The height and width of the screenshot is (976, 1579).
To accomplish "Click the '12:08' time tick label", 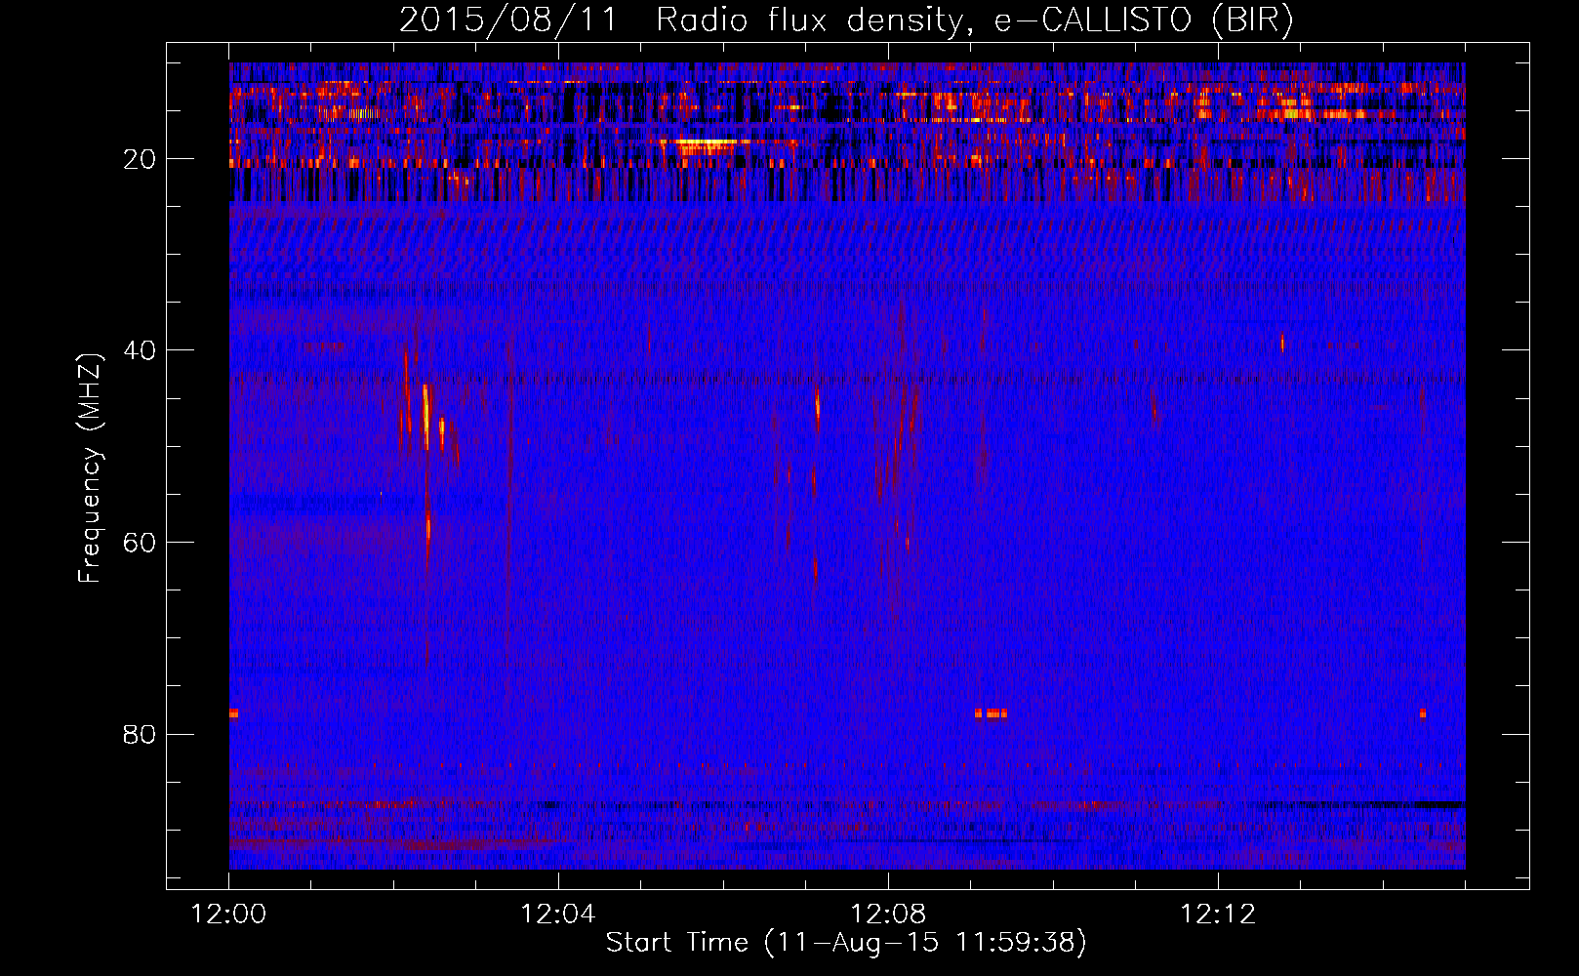I will click(x=888, y=915).
